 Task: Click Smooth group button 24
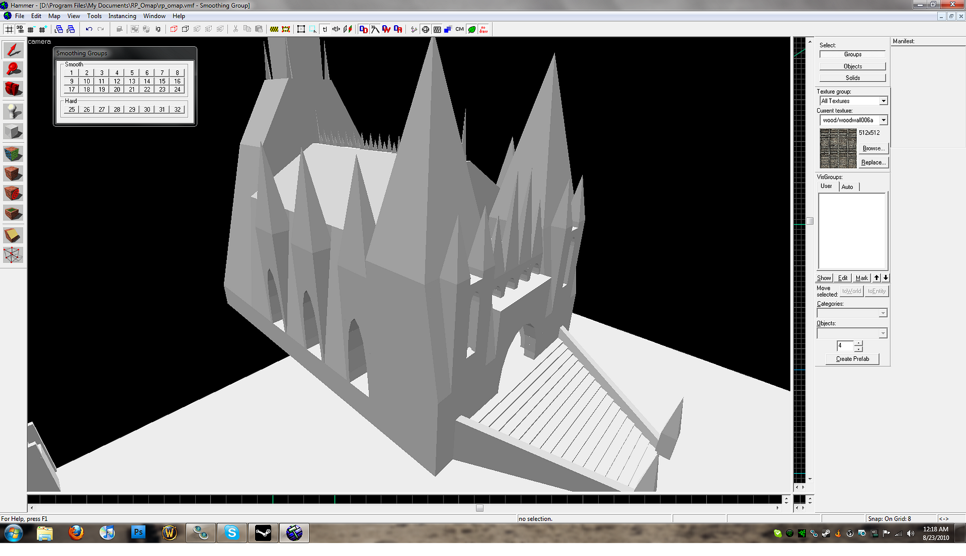pyautogui.click(x=177, y=90)
